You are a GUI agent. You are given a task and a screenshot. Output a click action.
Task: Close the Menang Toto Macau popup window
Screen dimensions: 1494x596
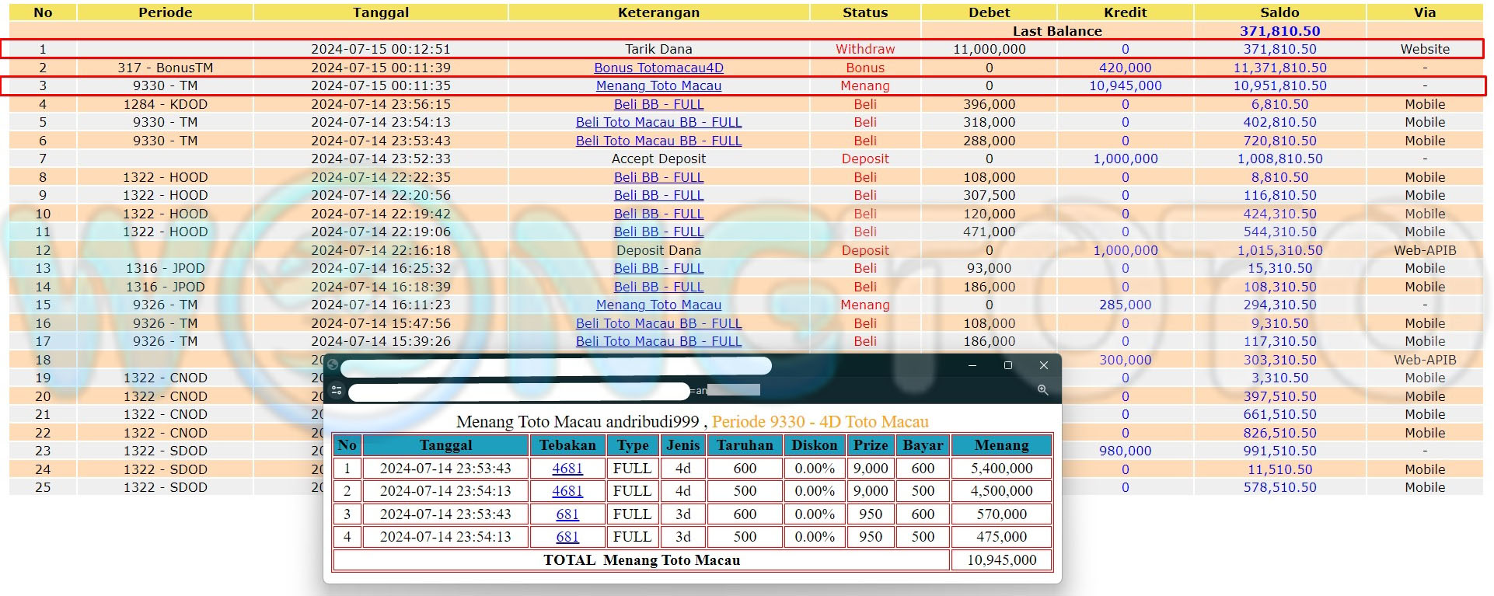coord(1044,365)
